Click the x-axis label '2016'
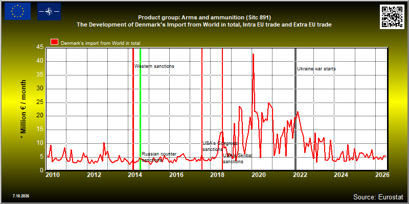The image size is (409, 204). point(176,175)
